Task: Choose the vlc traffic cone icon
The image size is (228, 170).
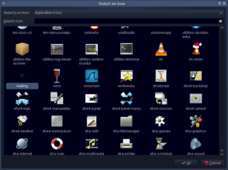Action: coord(161,49)
